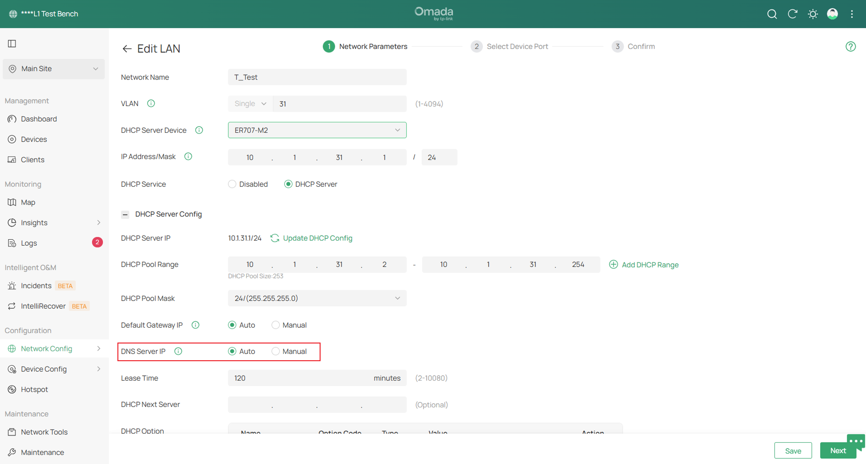Open Network Tools in the sidebar
Image resolution: width=866 pixels, height=464 pixels.
[44, 432]
